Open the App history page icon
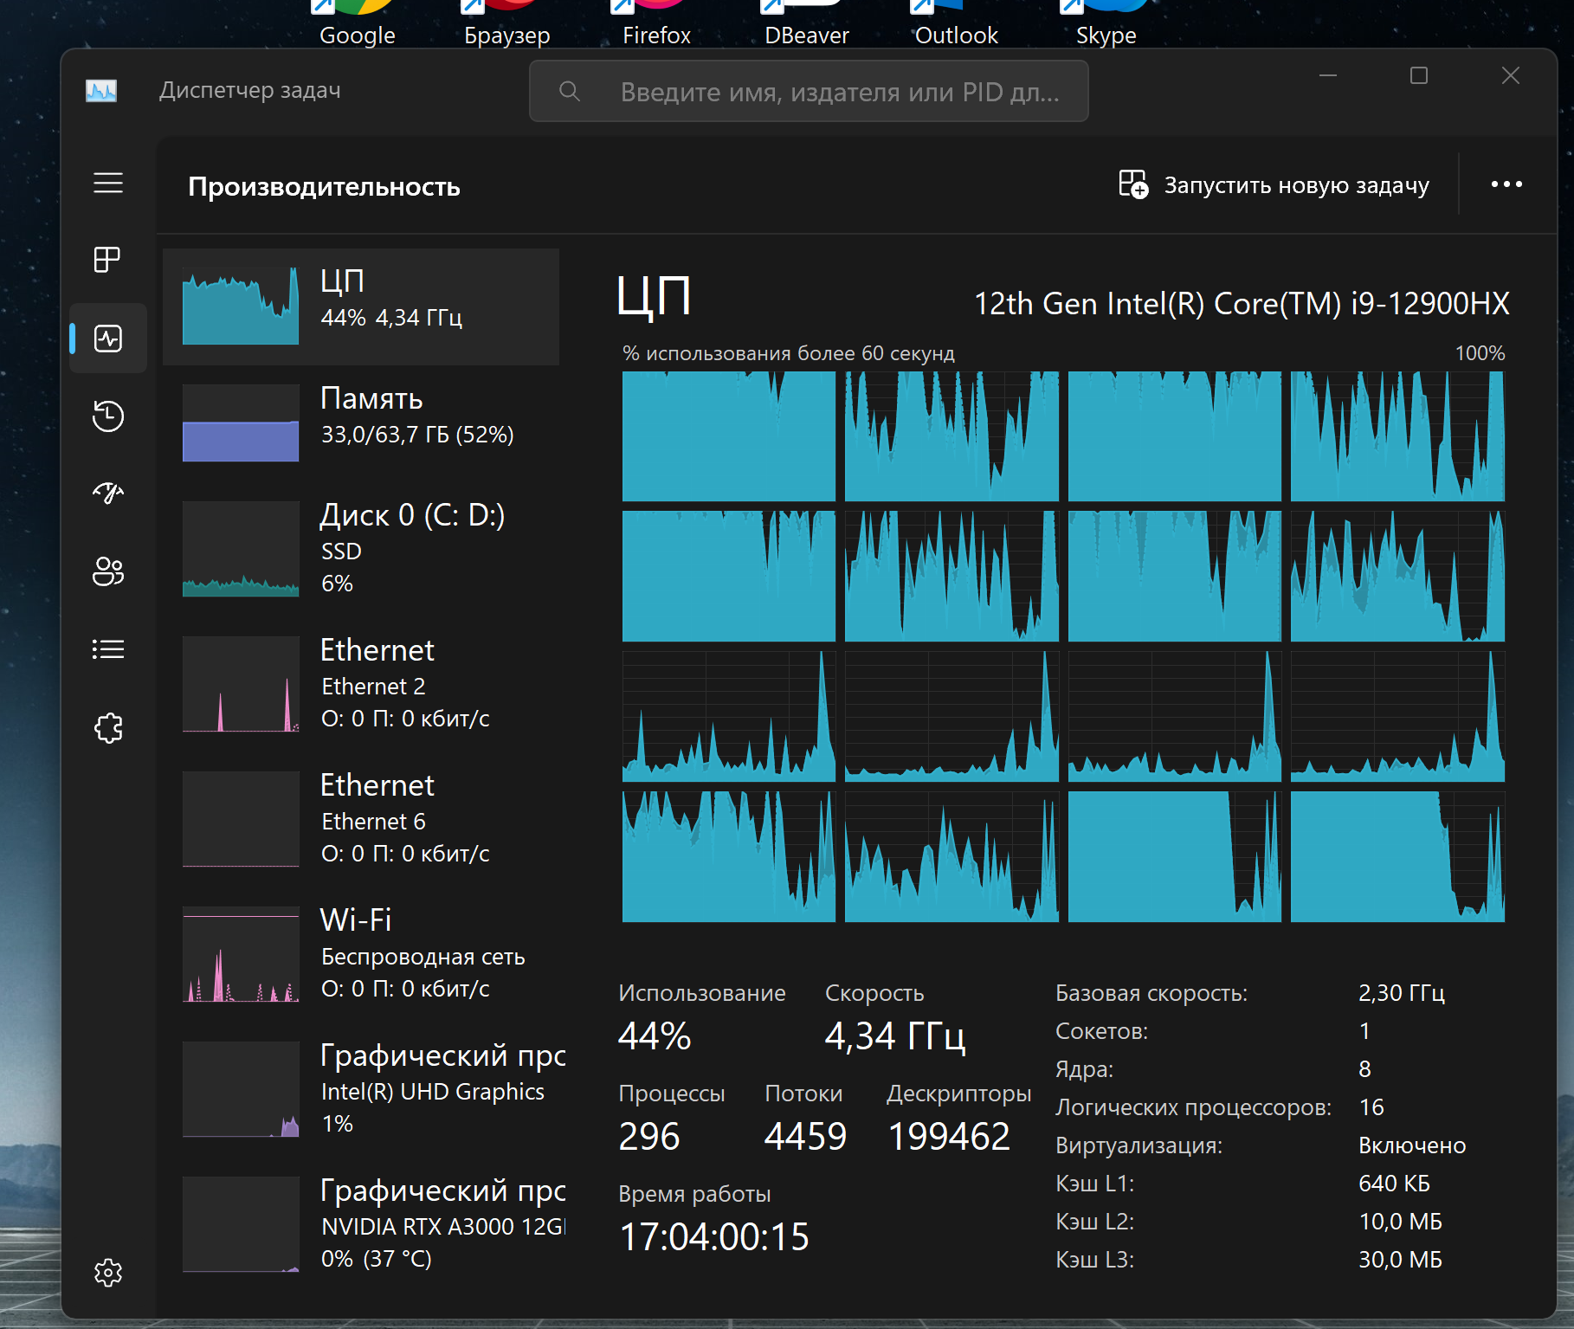 point(107,416)
